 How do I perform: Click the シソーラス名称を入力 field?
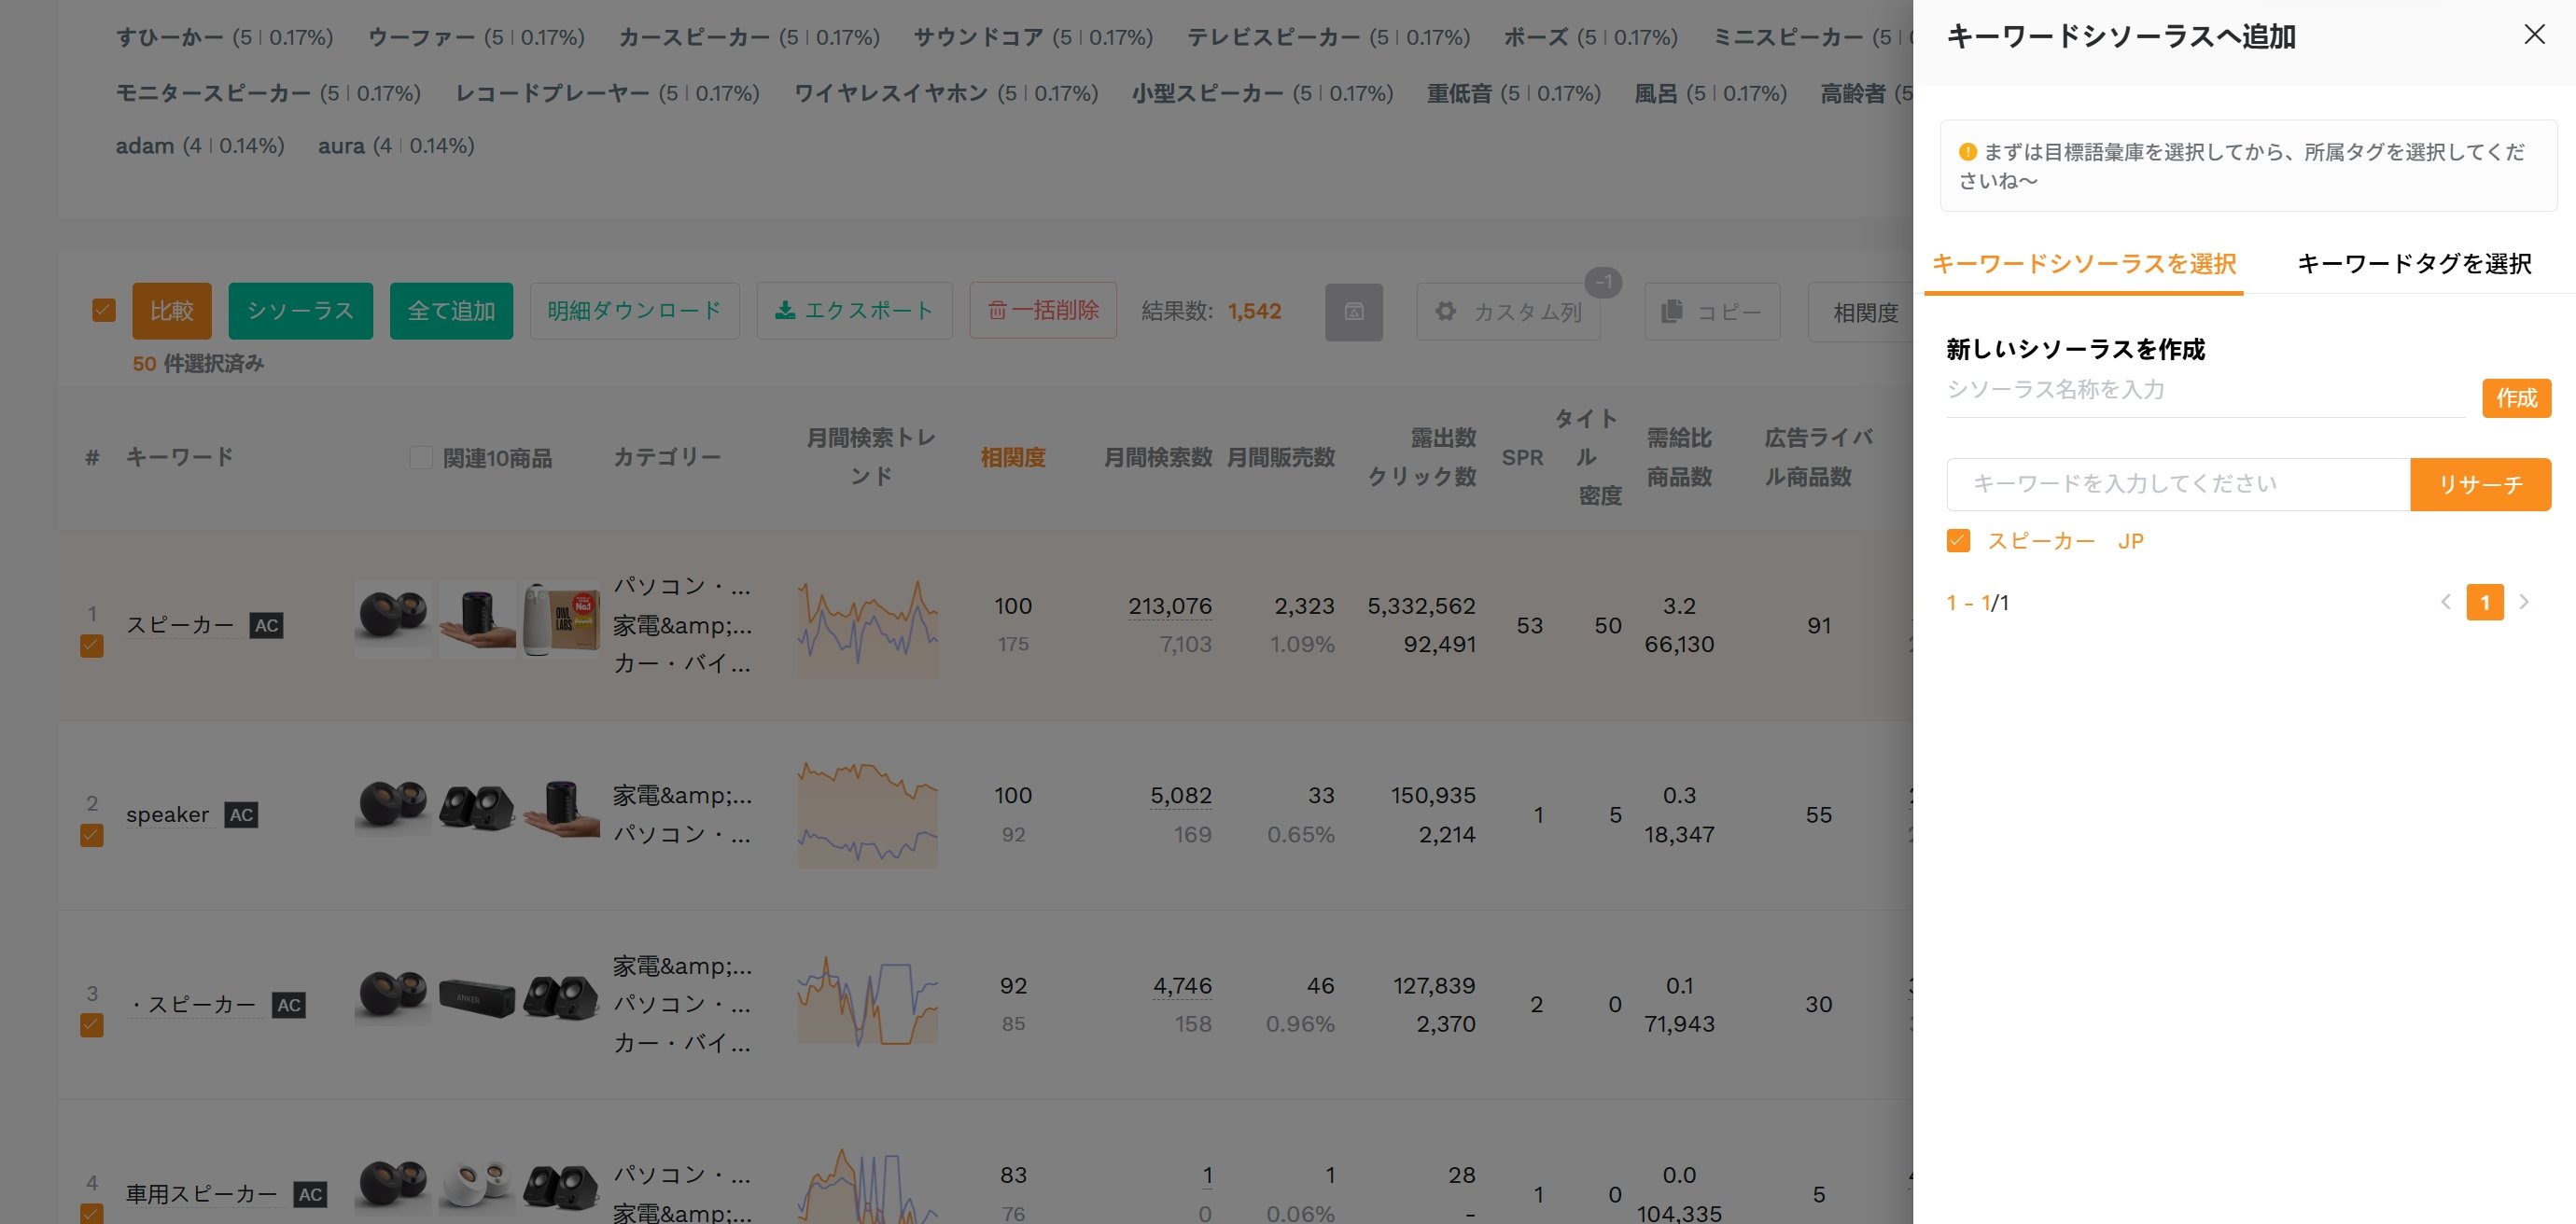coord(2205,390)
